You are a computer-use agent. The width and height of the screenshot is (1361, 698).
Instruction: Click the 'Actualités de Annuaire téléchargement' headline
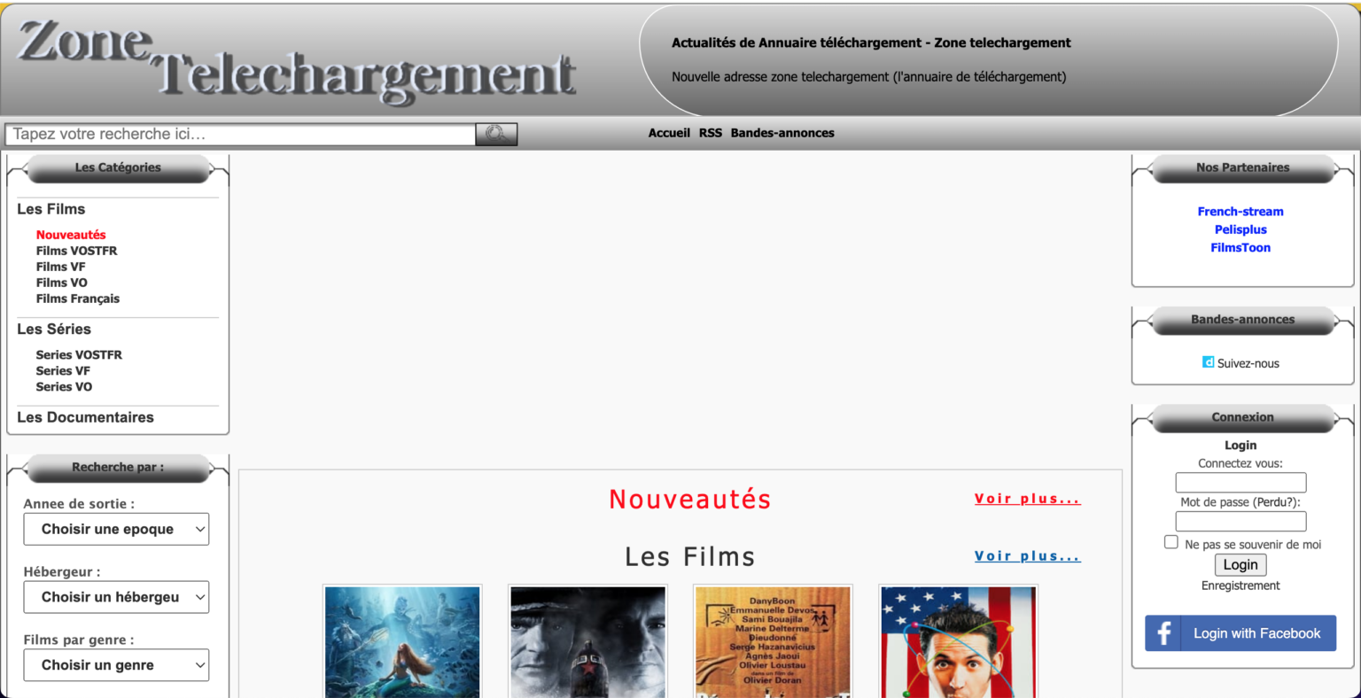coord(871,43)
